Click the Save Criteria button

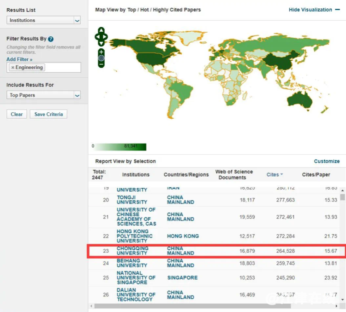click(48, 114)
